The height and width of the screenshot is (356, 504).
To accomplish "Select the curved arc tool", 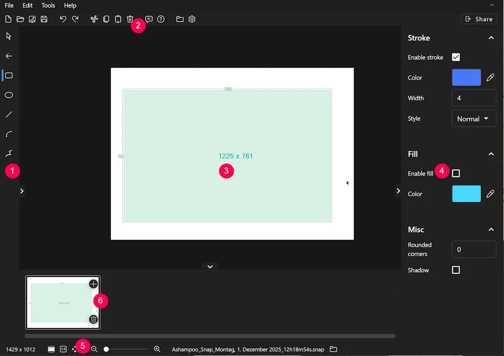I will pyautogui.click(x=9, y=134).
